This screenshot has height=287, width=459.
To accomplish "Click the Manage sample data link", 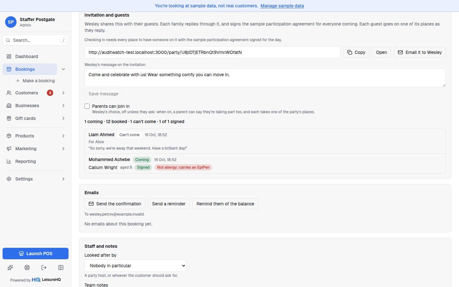I will (282, 6).
